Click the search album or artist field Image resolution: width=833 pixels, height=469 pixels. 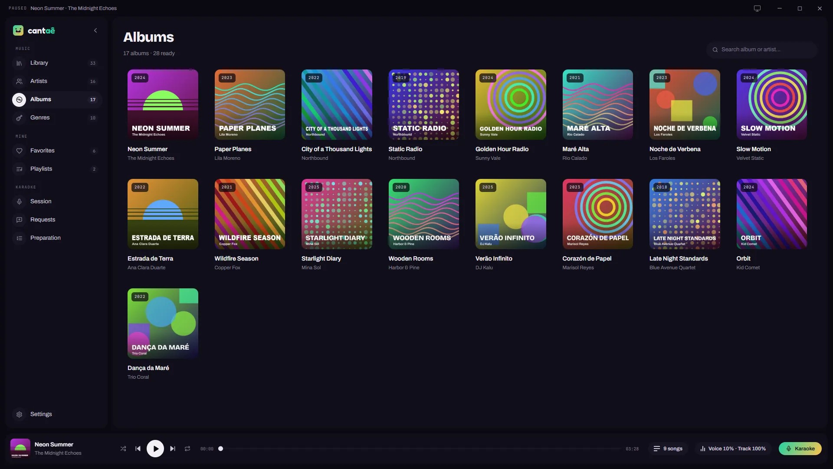click(x=762, y=50)
